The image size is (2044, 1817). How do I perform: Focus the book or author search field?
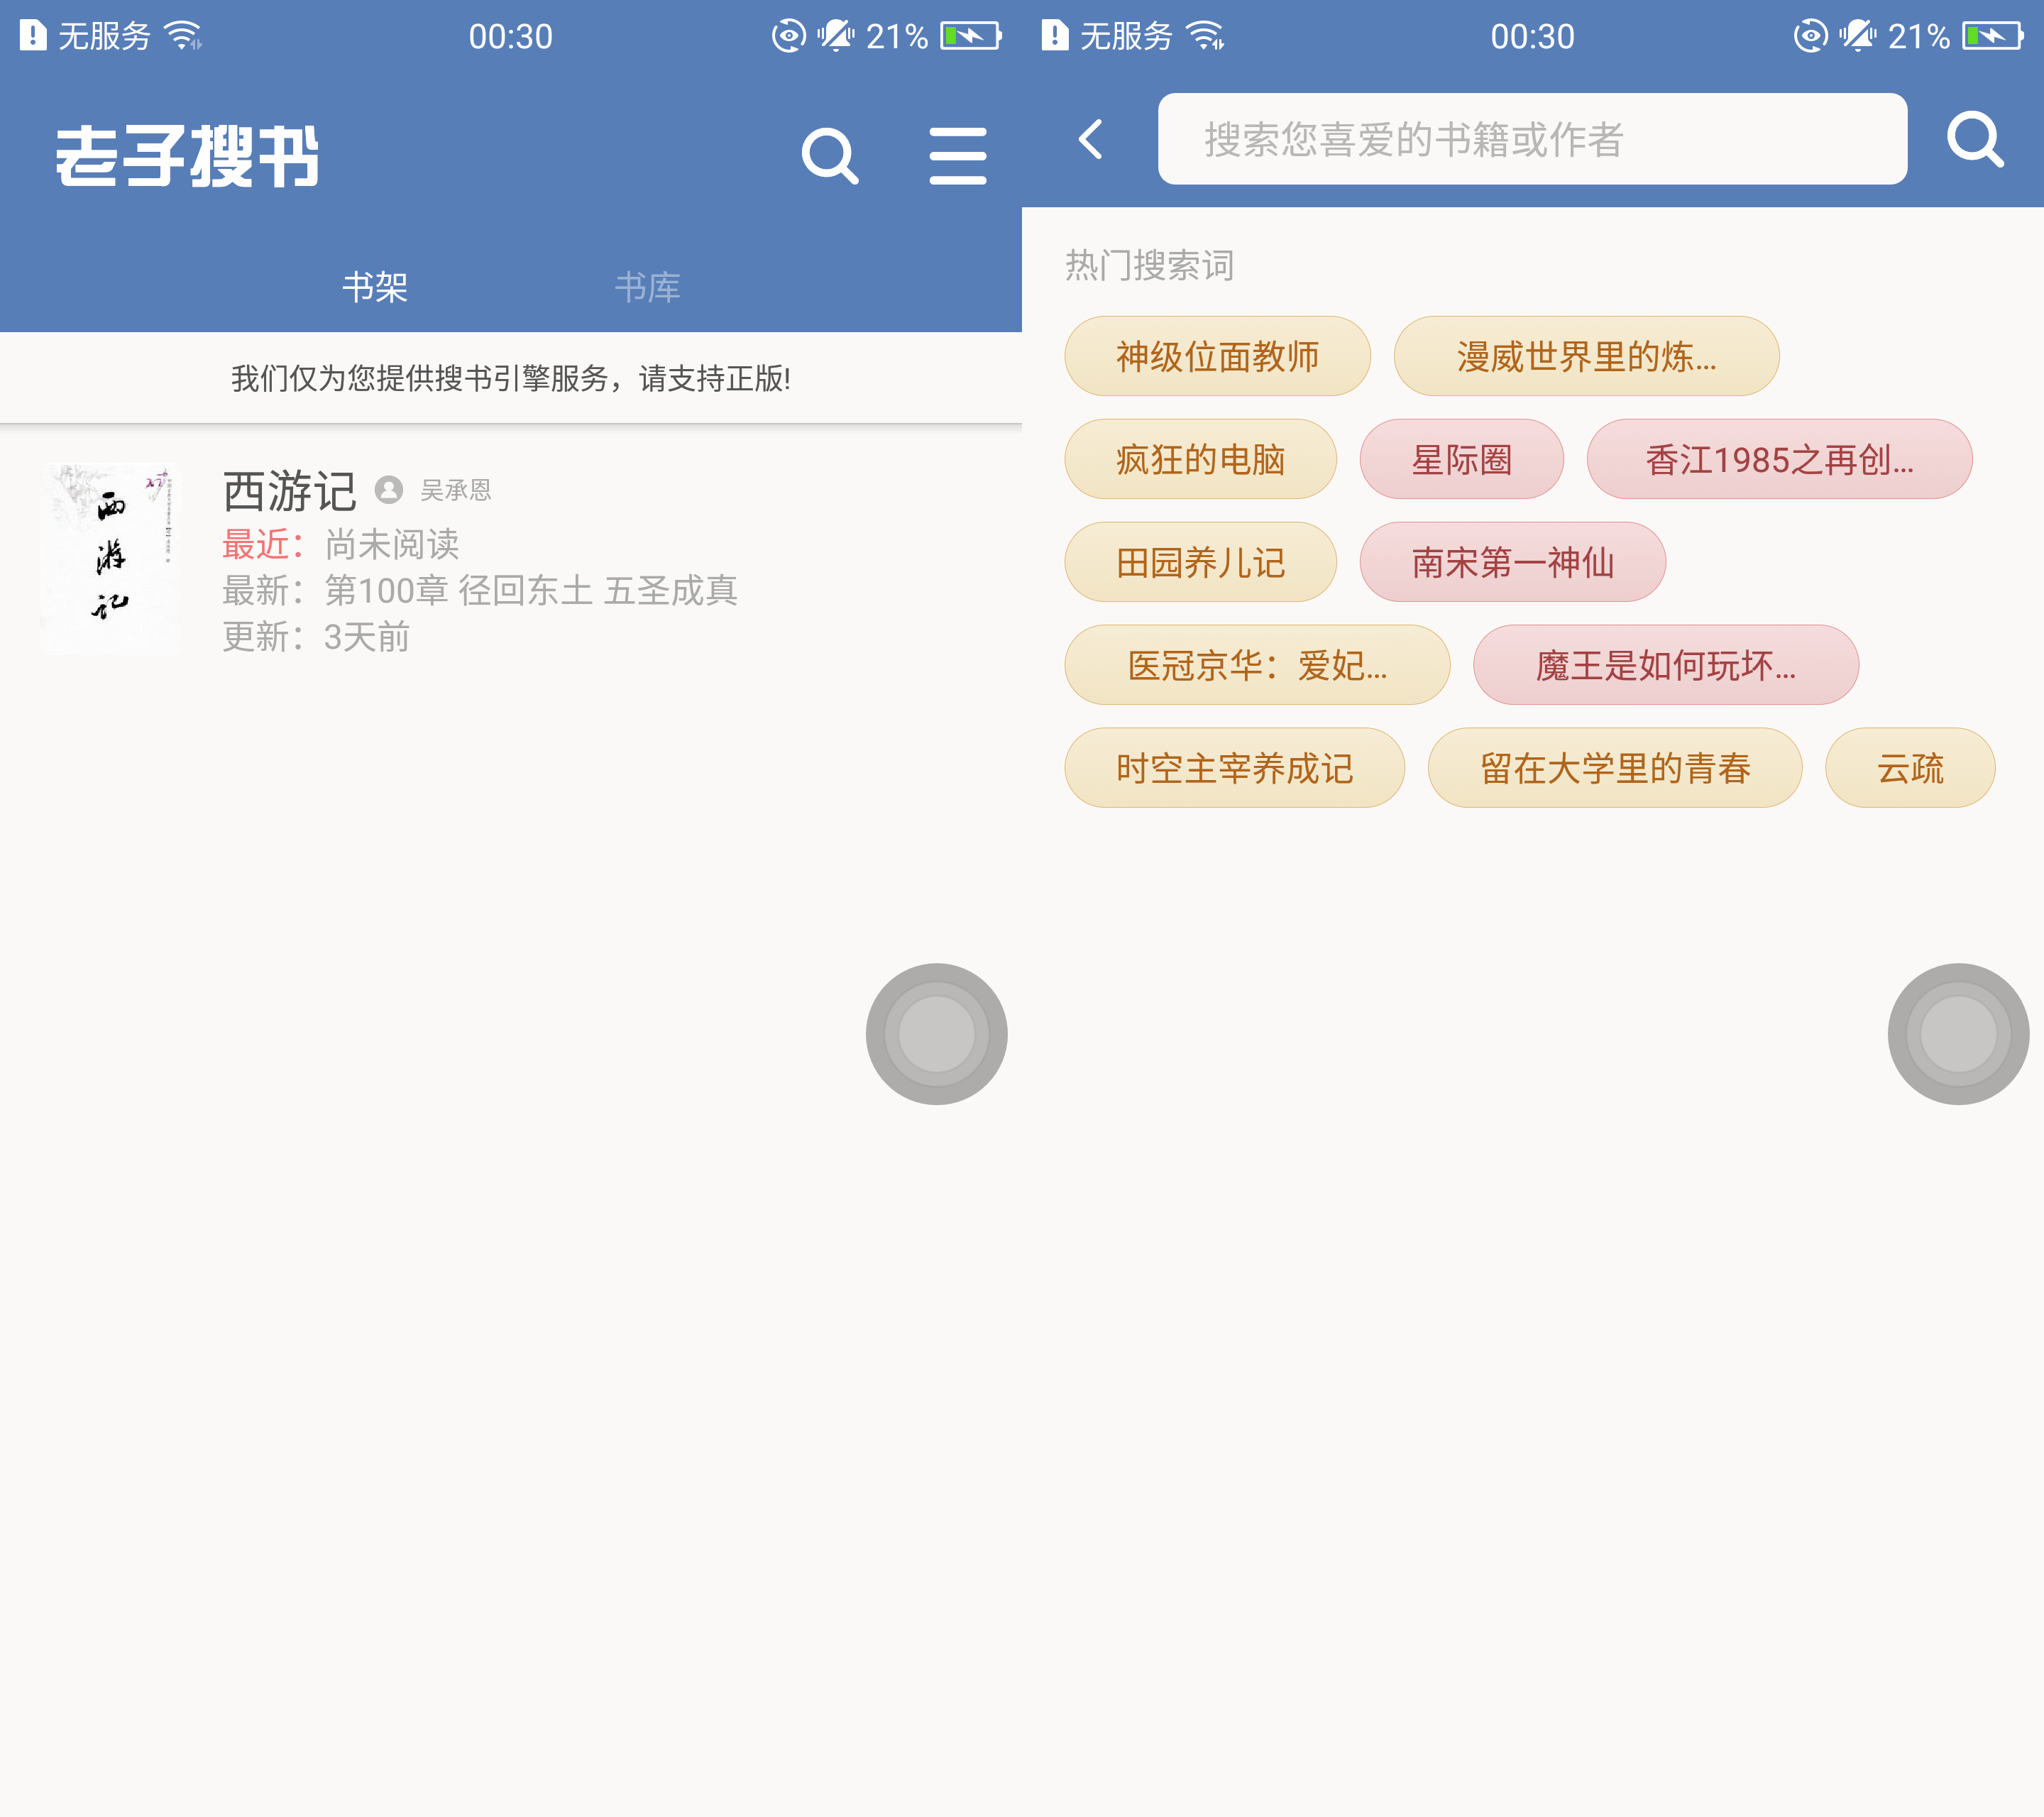click(1531, 139)
